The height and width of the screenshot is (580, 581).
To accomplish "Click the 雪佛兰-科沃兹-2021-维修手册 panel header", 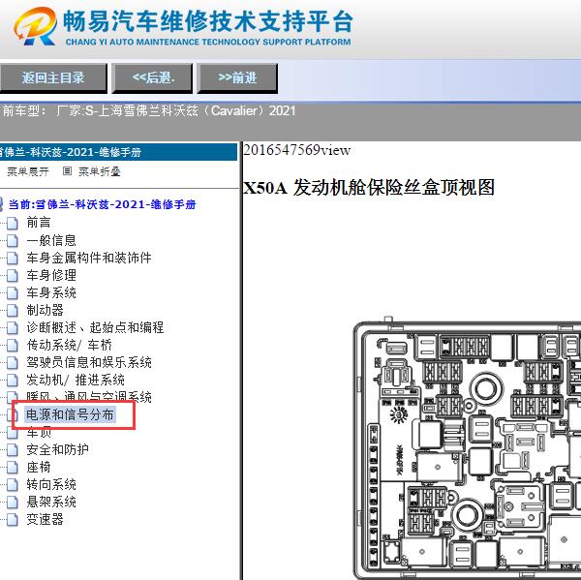I will tap(118, 152).
